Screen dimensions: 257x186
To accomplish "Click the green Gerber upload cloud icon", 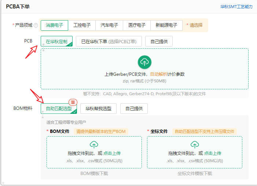I will 144,62.
